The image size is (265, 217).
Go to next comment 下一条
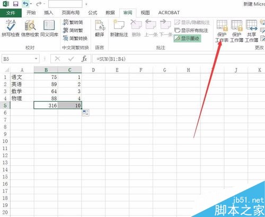tap(165, 28)
